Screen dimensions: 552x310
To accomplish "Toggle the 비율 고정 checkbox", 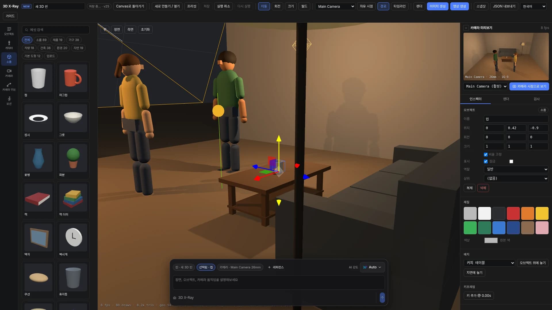I will [x=486, y=154].
